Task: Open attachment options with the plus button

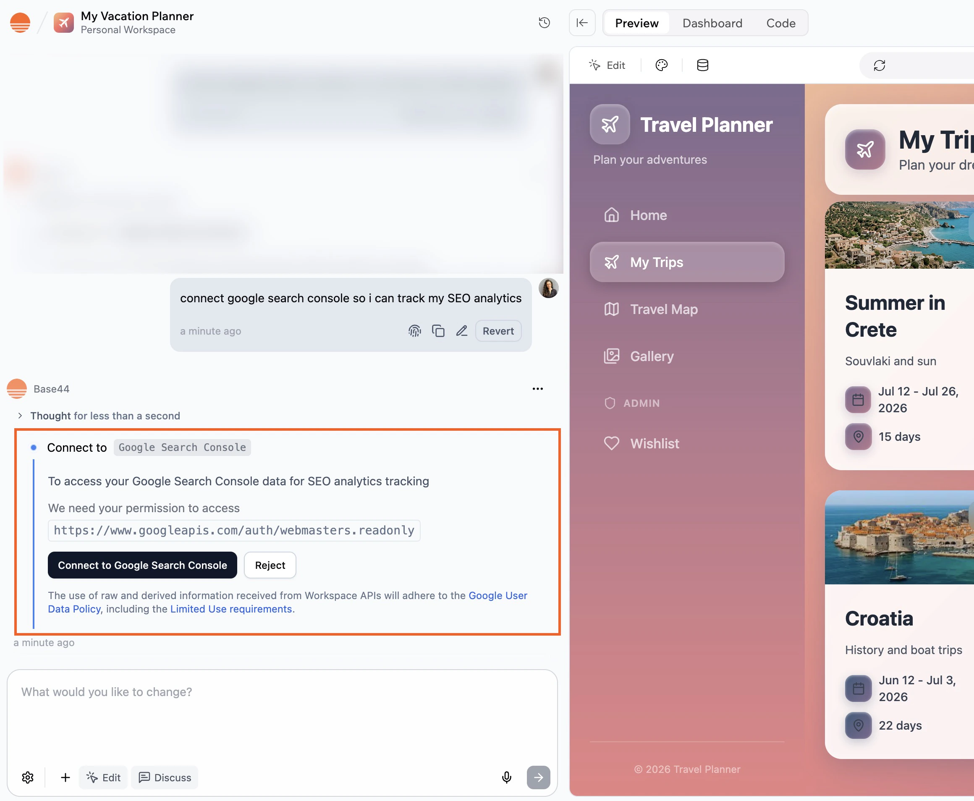Action: coord(65,777)
